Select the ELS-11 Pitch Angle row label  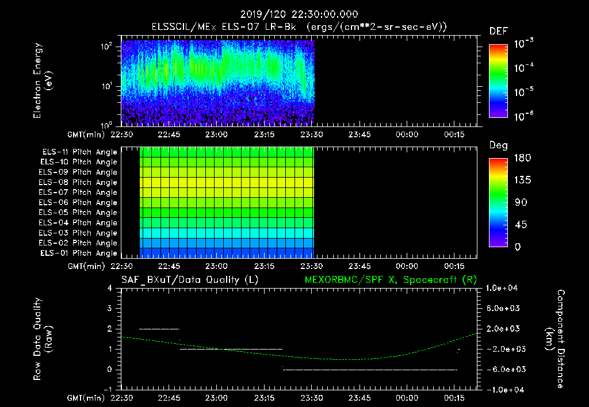click(79, 152)
